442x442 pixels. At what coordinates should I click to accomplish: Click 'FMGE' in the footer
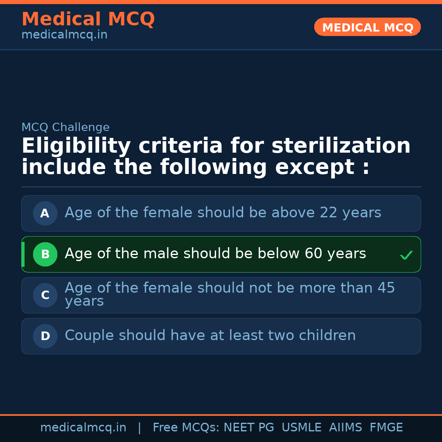pos(386,428)
